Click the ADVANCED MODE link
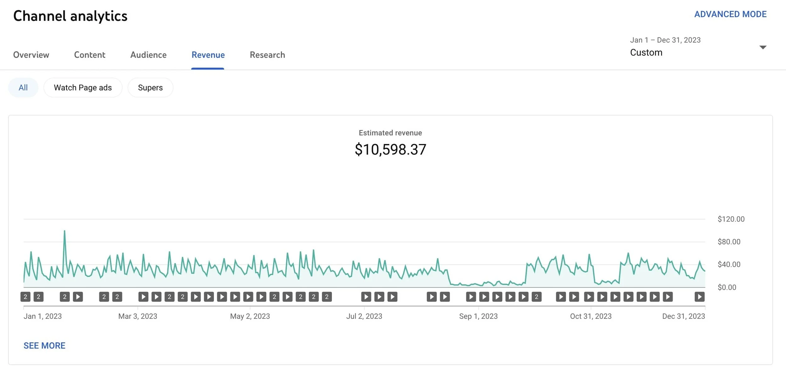 coord(730,14)
